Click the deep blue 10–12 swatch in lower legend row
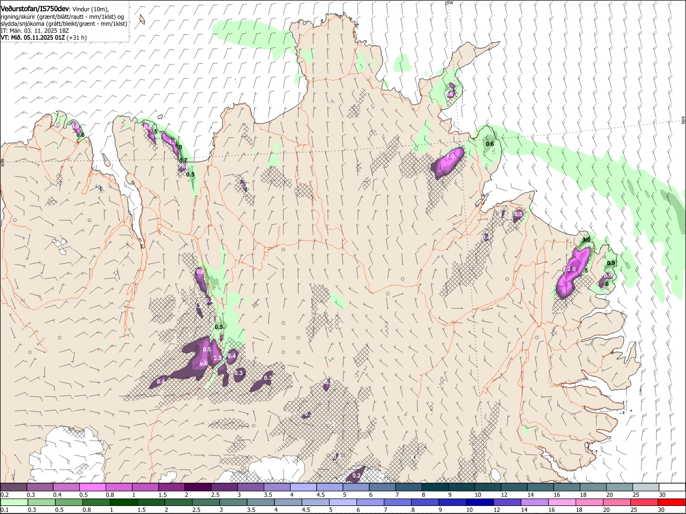 (x=479, y=502)
